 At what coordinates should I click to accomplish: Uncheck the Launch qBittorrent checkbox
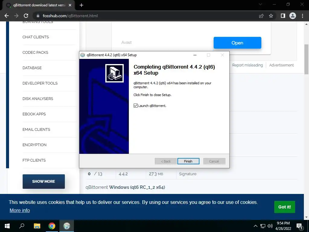pyautogui.click(x=135, y=105)
